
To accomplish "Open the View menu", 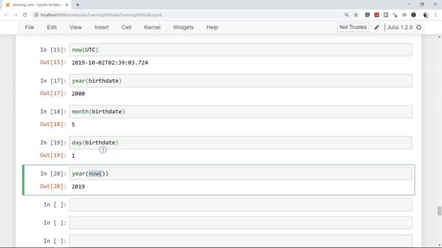I will pyautogui.click(x=75, y=28).
